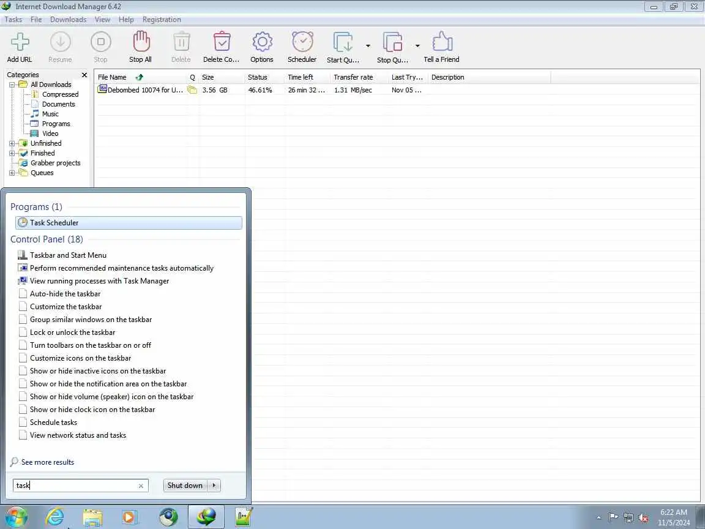Click the Add URL toolbar icon

(20, 42)
